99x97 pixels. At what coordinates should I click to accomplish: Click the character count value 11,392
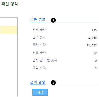(92, 45)
